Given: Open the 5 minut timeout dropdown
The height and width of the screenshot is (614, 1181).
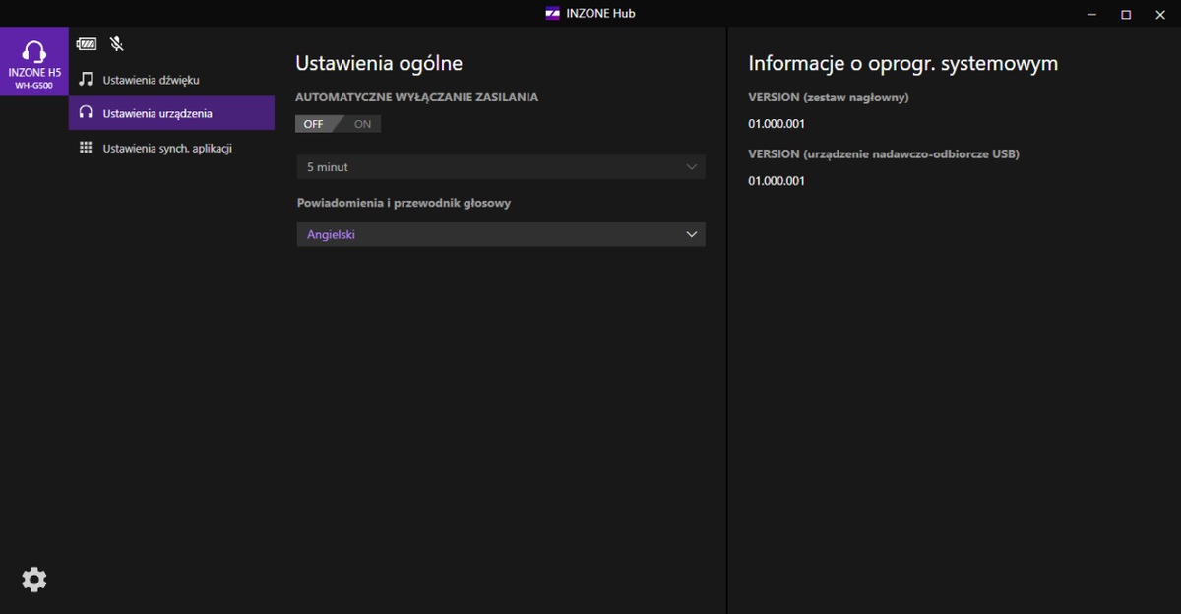Looking at the screenshot, I should (x=501, y=167).
